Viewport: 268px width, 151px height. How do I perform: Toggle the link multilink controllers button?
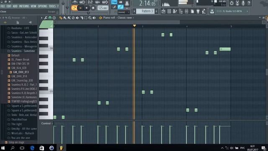[x=120, y=7]
